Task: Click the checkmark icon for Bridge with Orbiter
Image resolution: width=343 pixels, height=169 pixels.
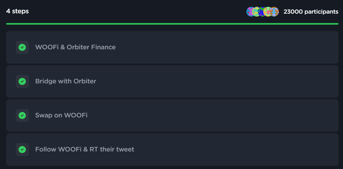Action: [22, 81]
